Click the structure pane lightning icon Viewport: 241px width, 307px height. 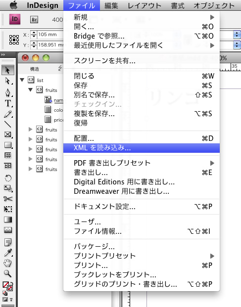pos(60,68)
